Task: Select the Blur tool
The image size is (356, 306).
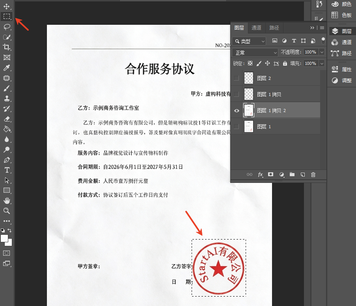Action: (x=7, y=139)
